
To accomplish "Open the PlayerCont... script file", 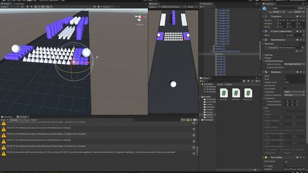I will click(248, 94).
